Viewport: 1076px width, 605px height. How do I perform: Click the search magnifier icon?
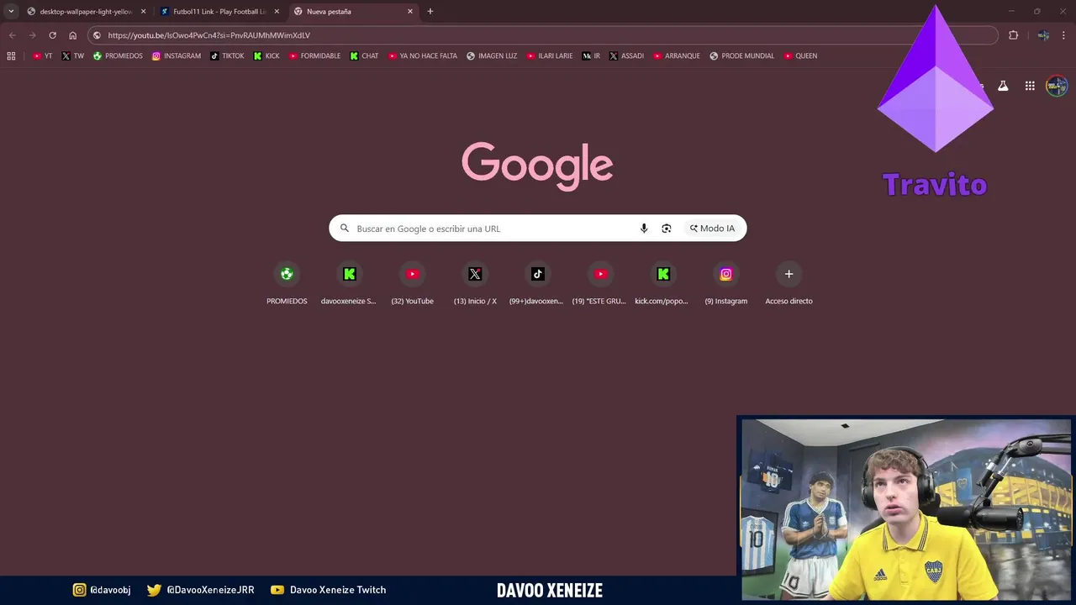(345, 229)
